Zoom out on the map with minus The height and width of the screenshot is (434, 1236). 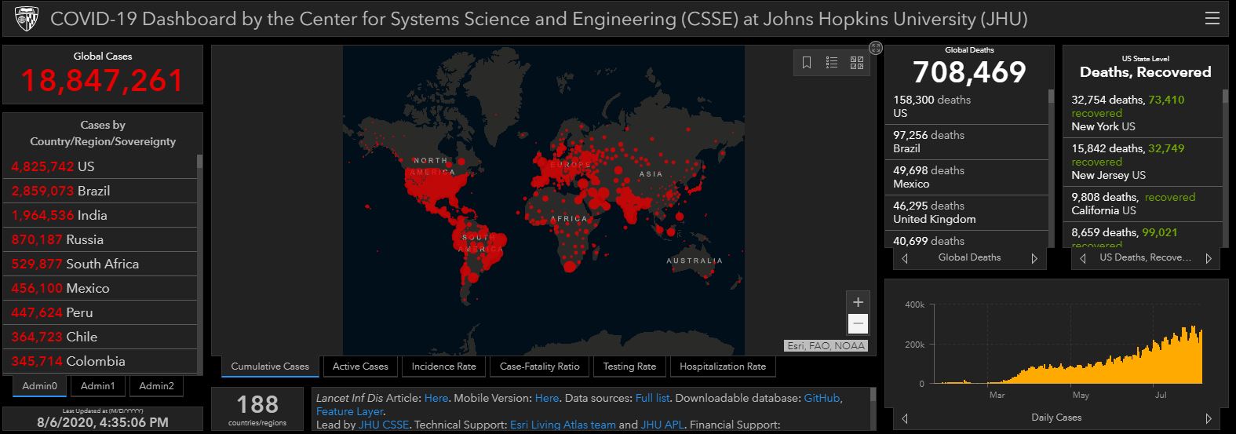tap(858, 323)
